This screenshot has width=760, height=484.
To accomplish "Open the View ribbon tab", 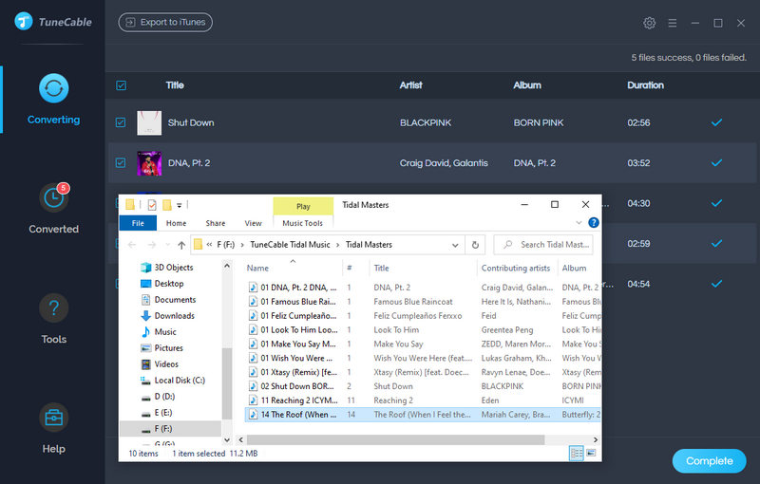I will click(253, 223).
